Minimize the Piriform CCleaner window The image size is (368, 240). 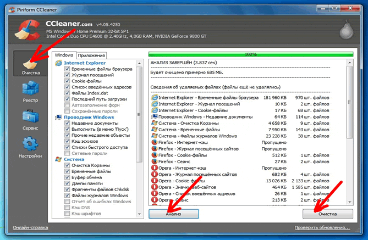[323, 8]
